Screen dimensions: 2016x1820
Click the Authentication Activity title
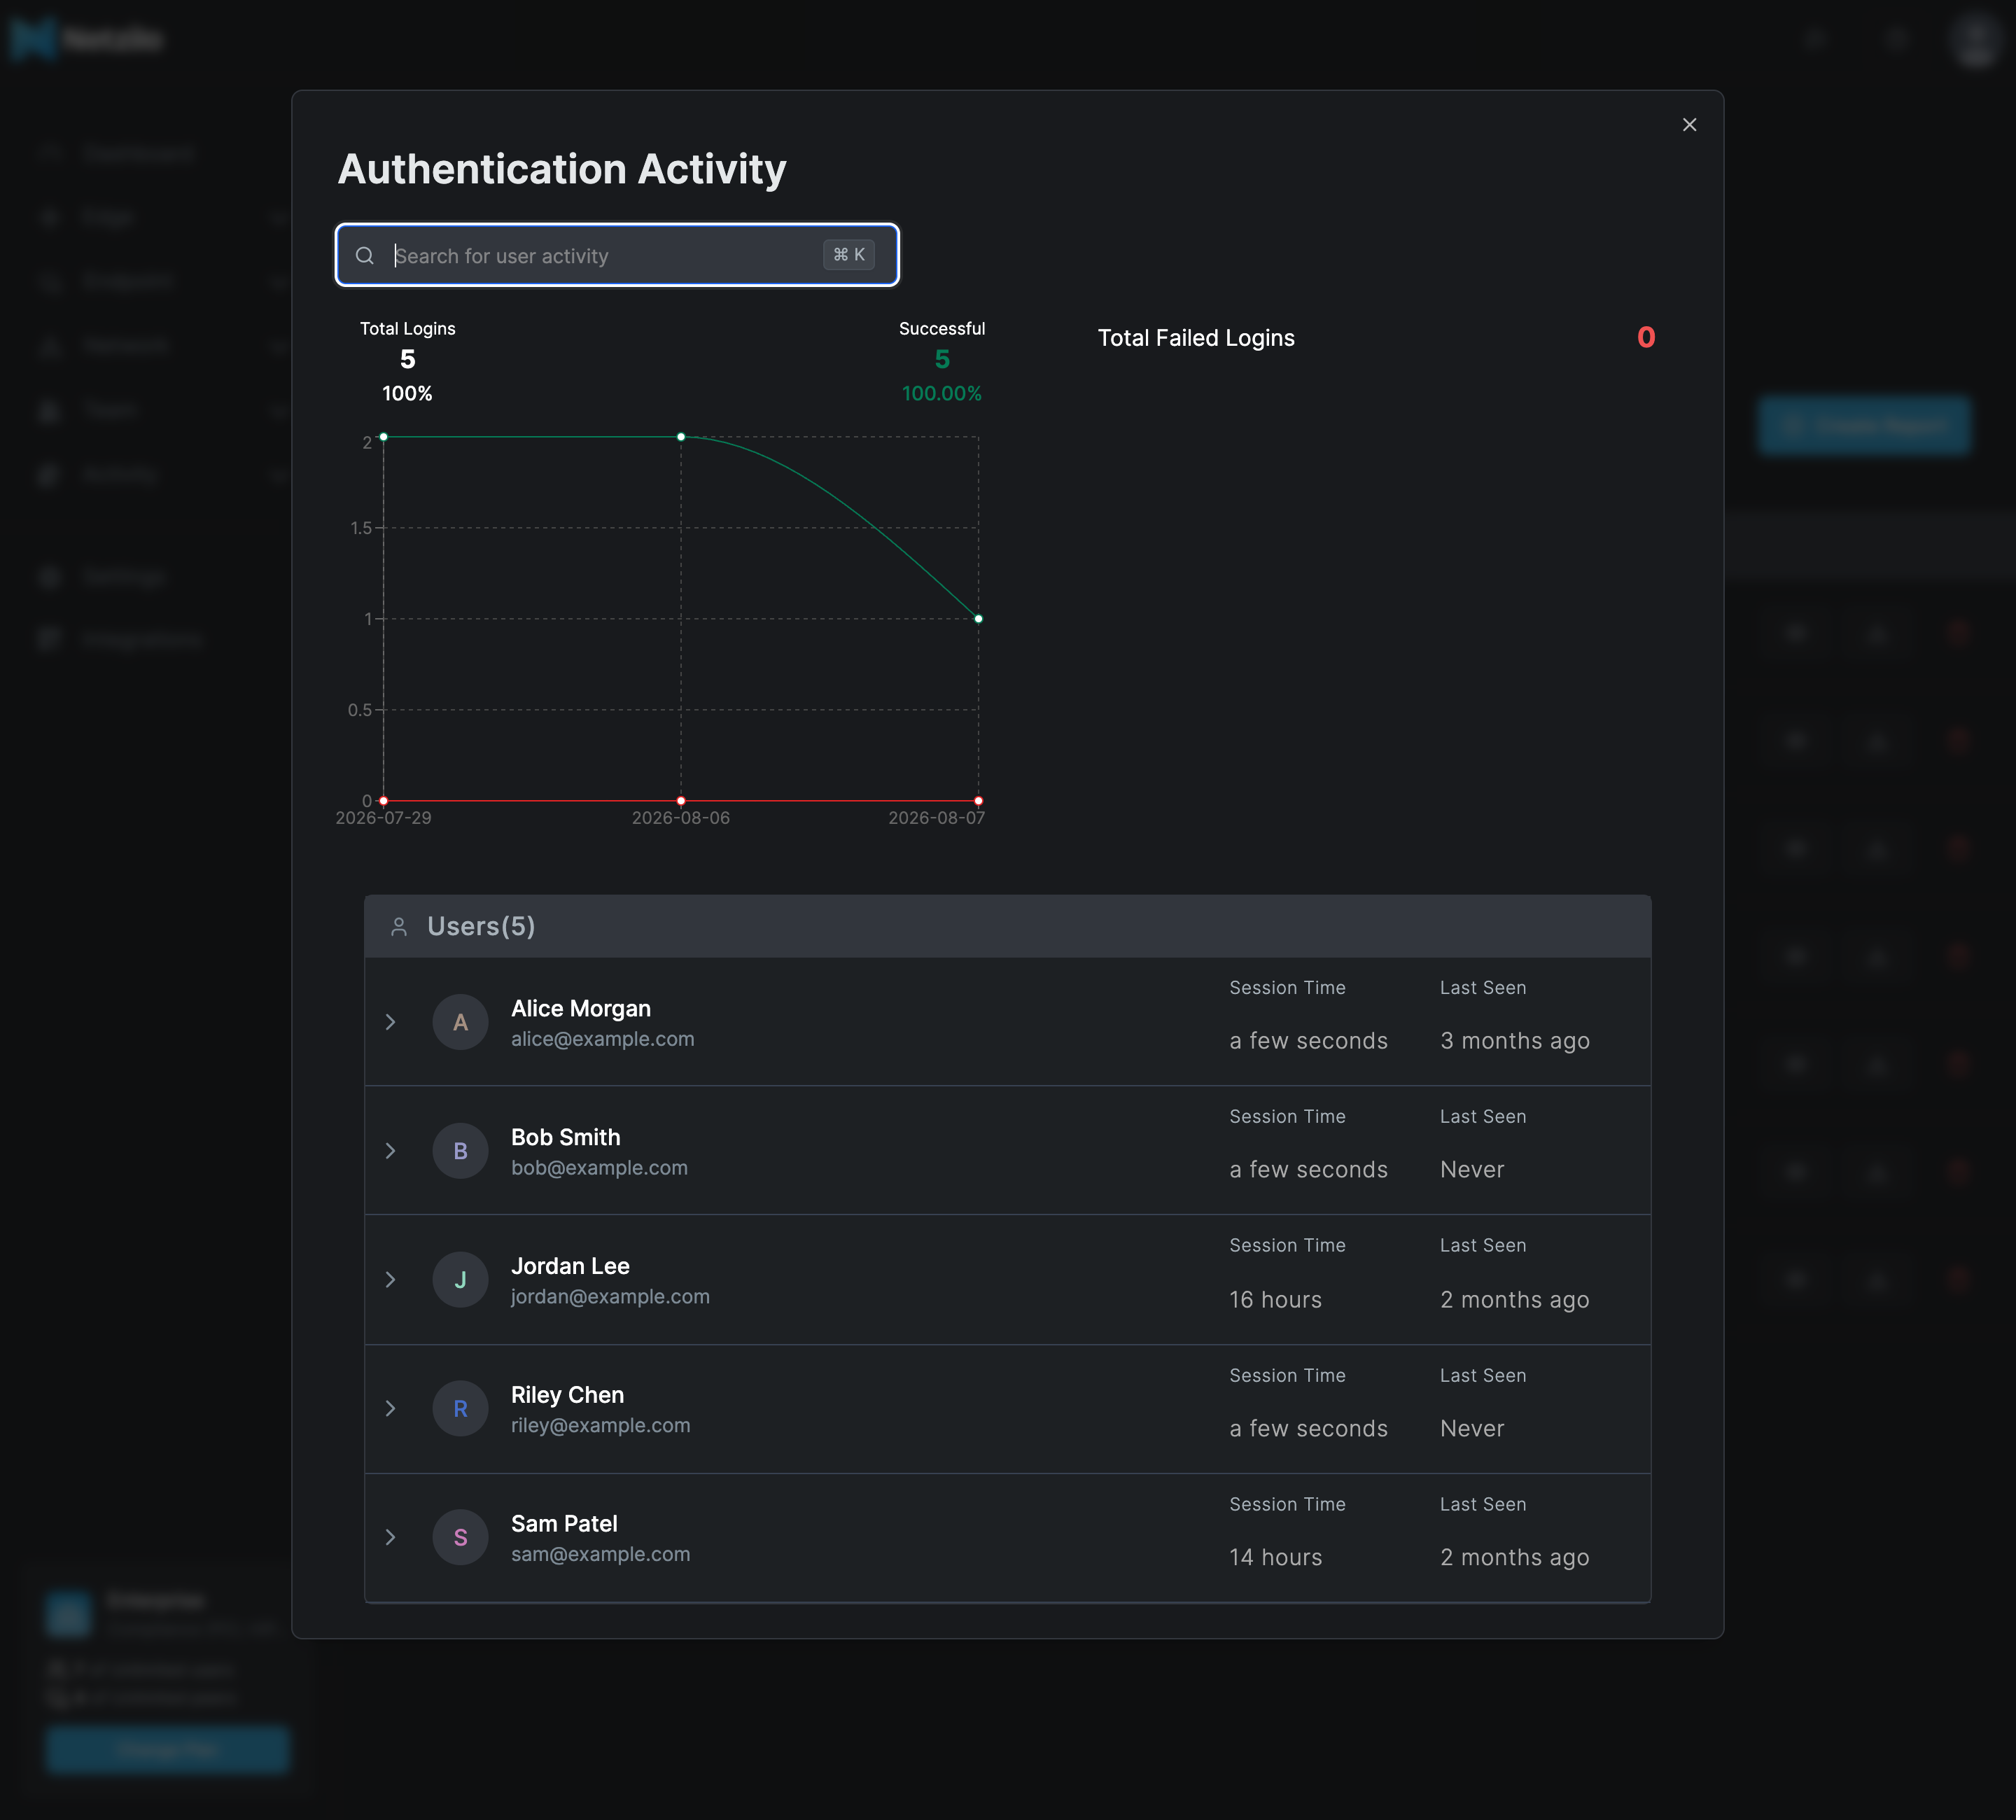tap(562, 169)
